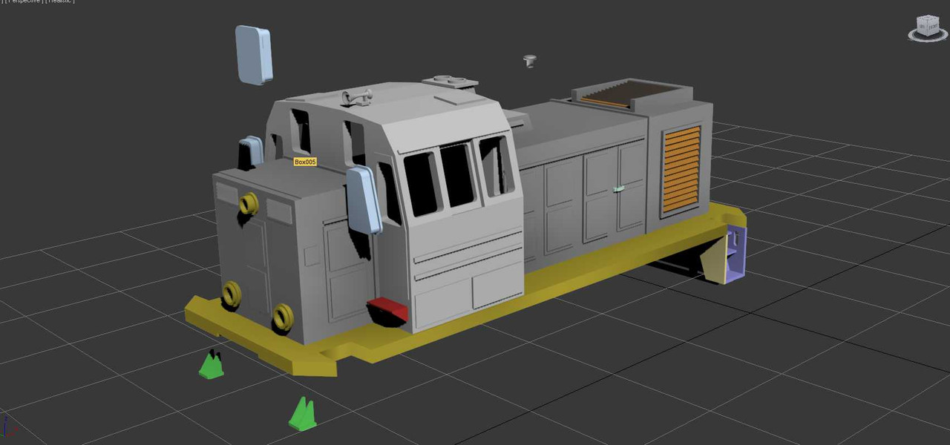950x445 pixels.
Task: Select the small floating bolt object above the hood
Action: [529, 61]
